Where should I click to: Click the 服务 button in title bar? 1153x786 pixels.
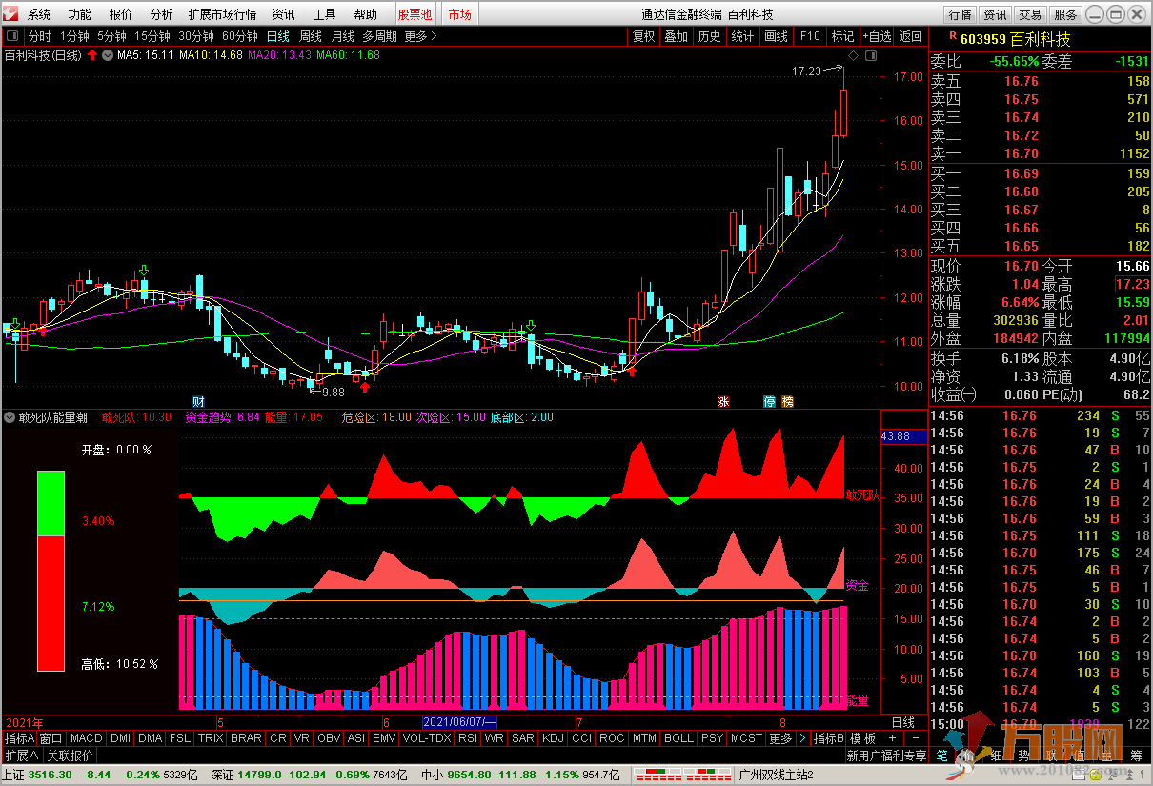pos(1065,14)
